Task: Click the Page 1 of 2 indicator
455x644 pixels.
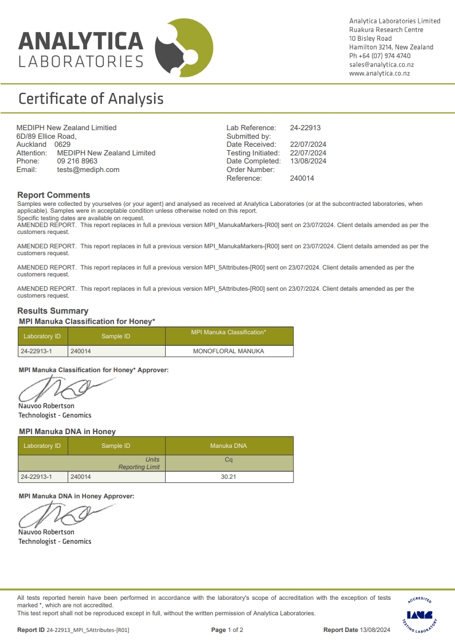Action: pos(227,630)
